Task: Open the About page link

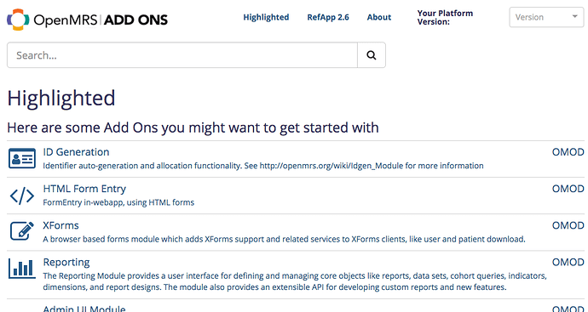Action: click(x=379, y=17)
